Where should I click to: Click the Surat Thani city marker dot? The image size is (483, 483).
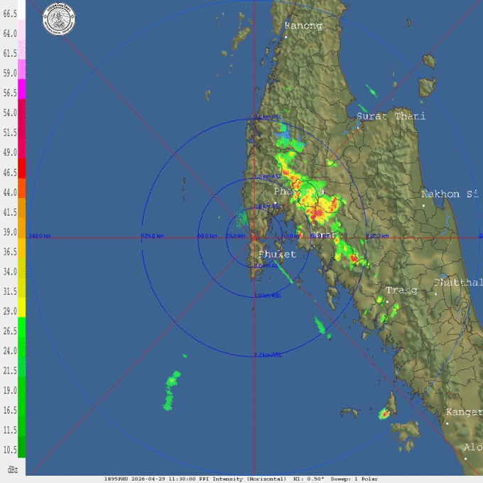coord(356,127)
